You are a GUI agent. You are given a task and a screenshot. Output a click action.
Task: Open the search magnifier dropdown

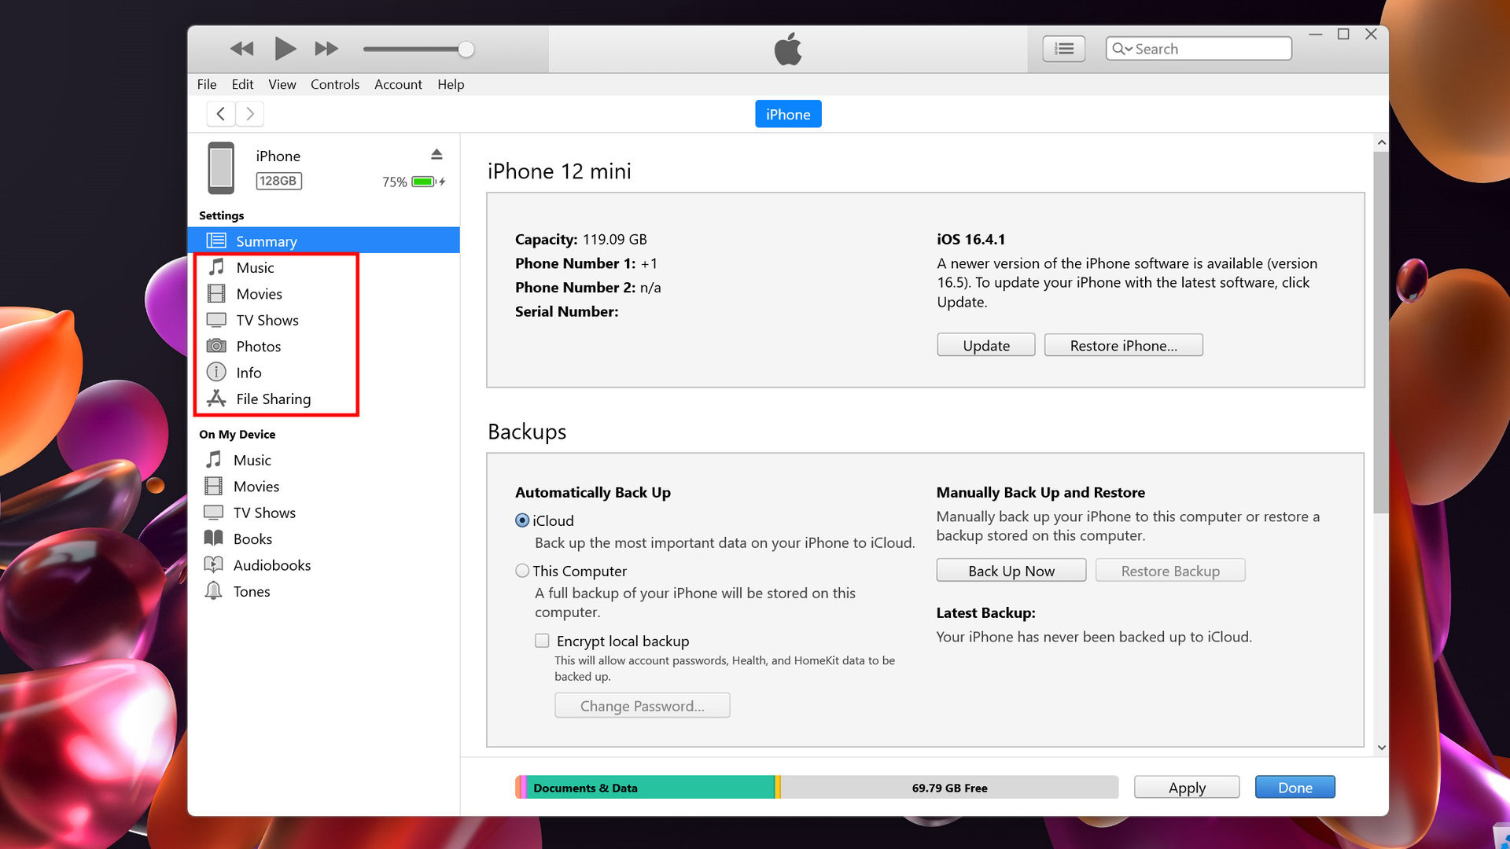click(x=1121, y=49)
